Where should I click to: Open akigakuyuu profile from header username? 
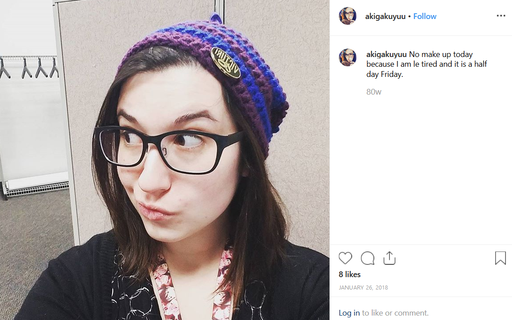click(x=385, y=16)
